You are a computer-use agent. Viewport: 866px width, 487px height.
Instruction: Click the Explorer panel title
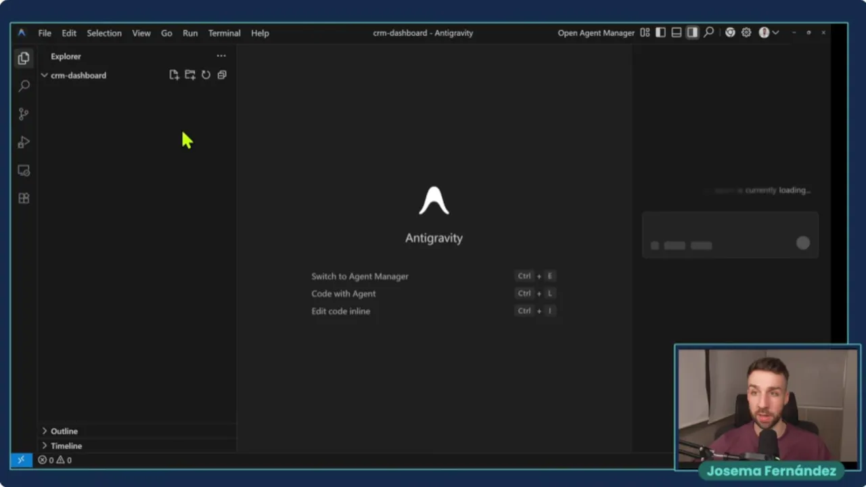(x=66, y=56)
